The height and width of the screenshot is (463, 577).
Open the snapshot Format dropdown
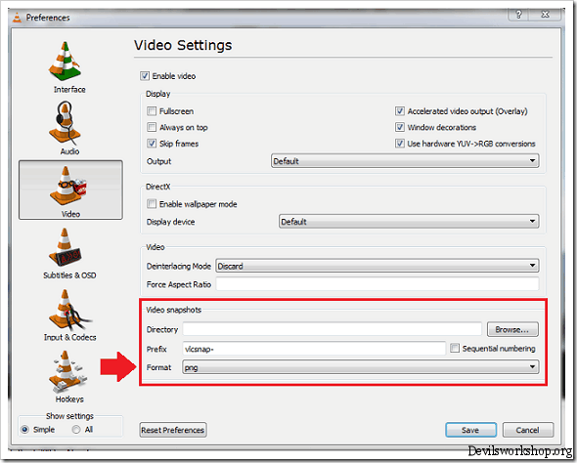(361, 367)
